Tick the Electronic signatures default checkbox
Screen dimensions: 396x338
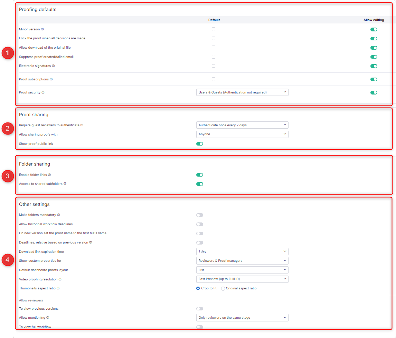click(214, 66)
